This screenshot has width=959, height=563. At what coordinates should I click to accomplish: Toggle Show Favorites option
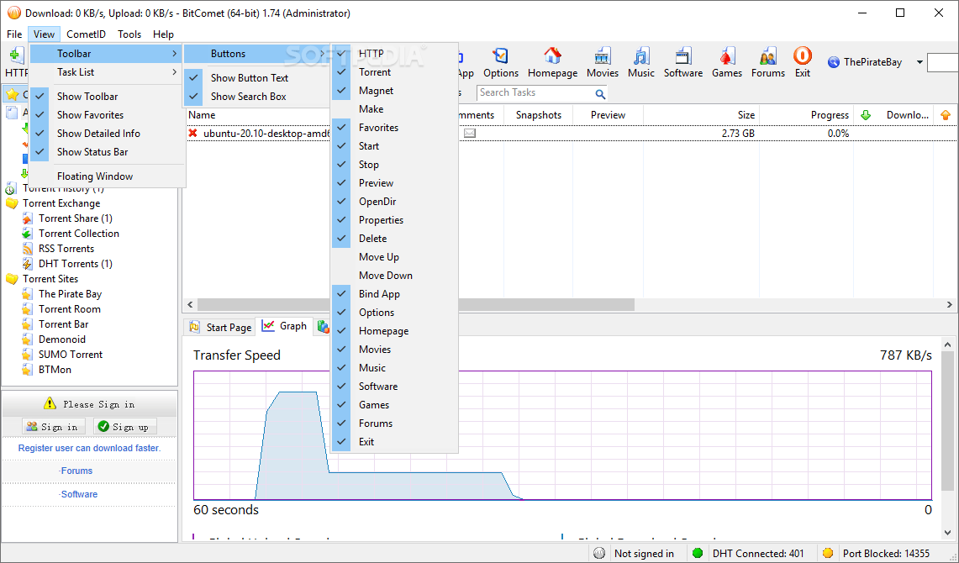pos(108,115)
